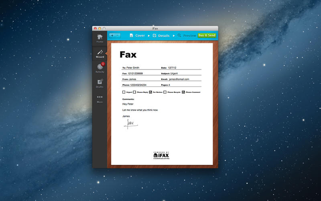
Task: Click the Date field '12/7/12'
Action: pyautogui.click(x=172, y=68)
